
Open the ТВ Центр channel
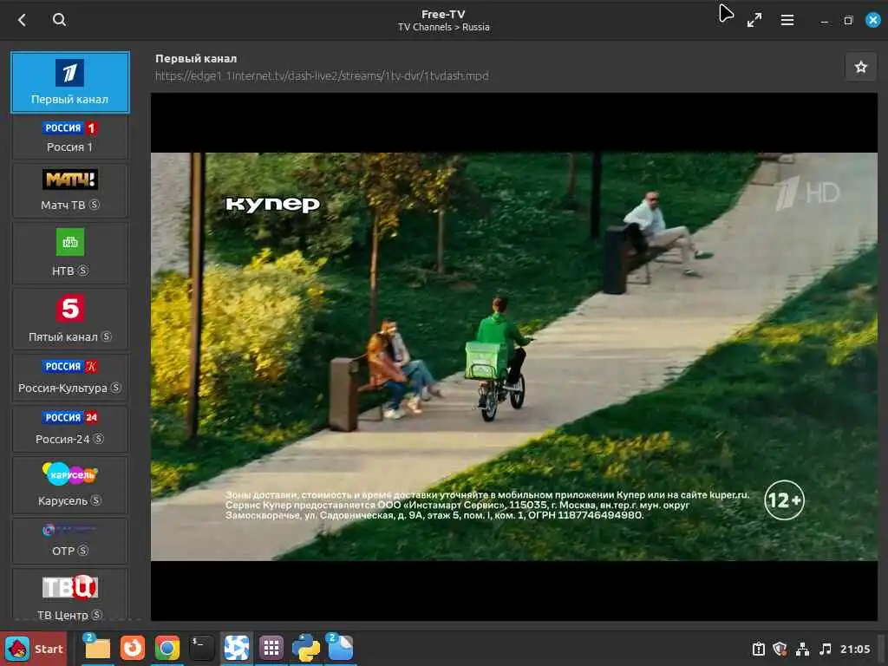(70, 595)
